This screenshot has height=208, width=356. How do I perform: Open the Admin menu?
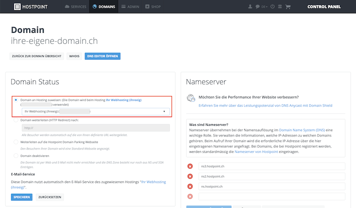[x=130, y=7]
